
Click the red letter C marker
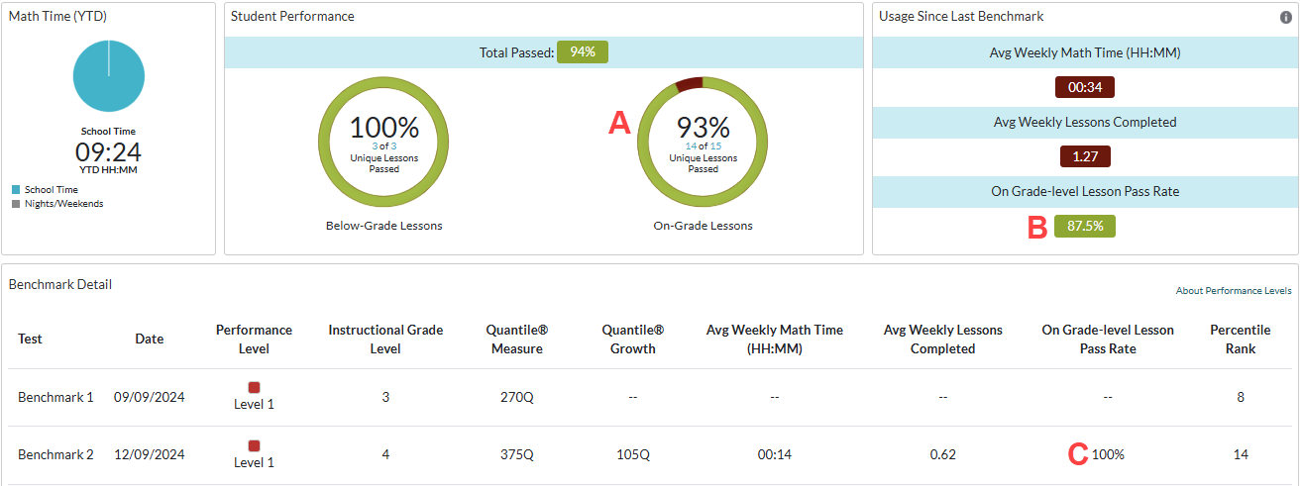click(1077, 454)
